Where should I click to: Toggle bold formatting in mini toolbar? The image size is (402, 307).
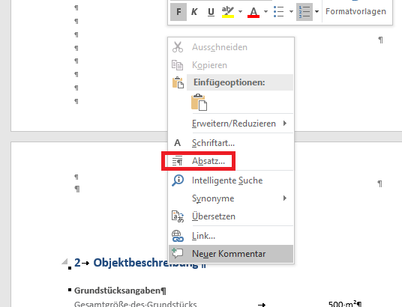[x=178, y=12]
